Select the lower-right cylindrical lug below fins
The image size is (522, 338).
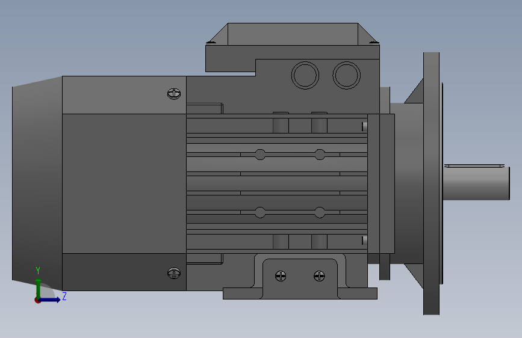point(319,242)
